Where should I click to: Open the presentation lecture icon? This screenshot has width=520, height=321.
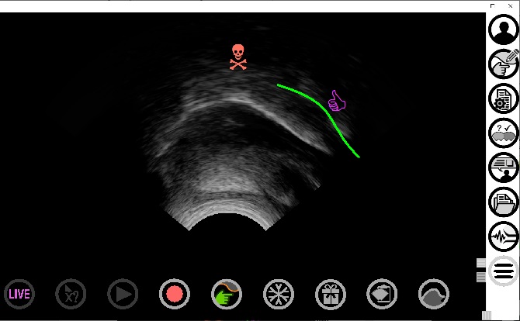tap(503, 167)
